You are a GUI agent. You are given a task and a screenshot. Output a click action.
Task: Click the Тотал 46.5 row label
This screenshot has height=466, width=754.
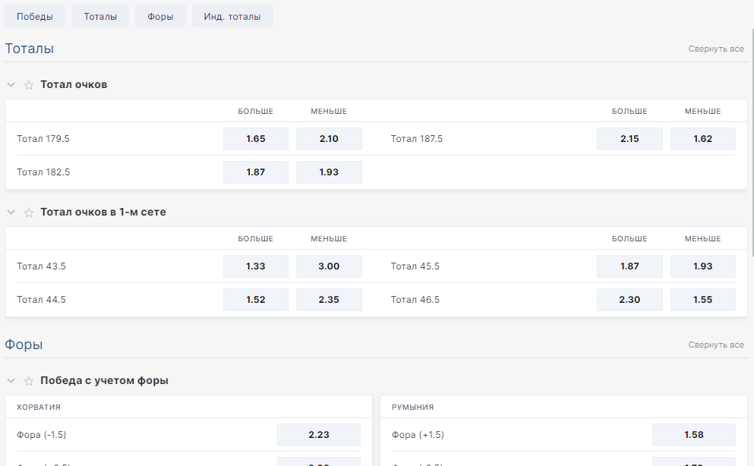(x=415, y=300)
